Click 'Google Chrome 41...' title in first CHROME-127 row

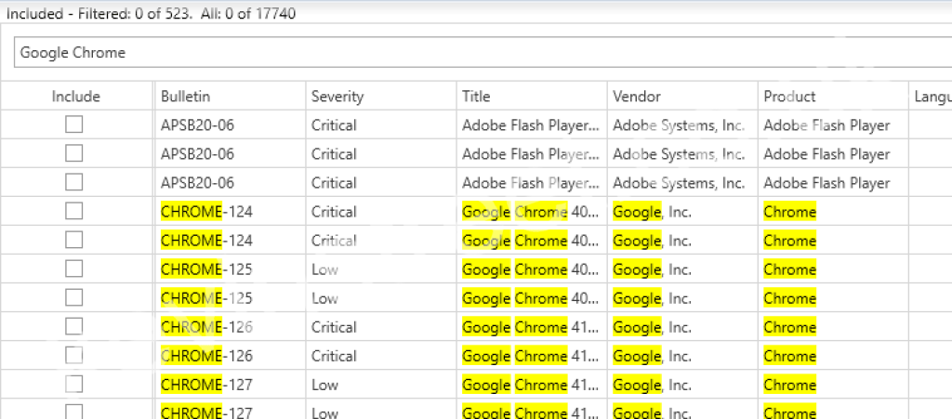click(531, 385)
